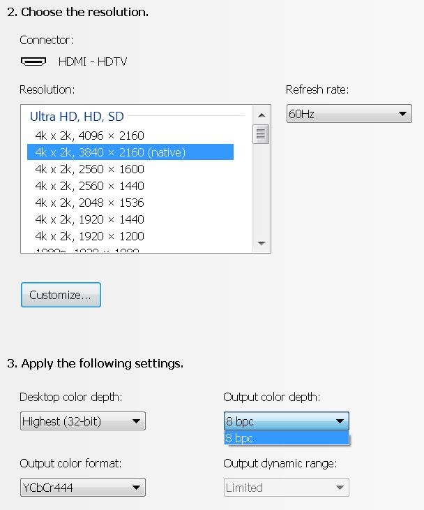The width and height of the screenshot is (424, 510).
Task: Pick the 2560 × 1600 resolution entry
Action: tap(90, 169)
